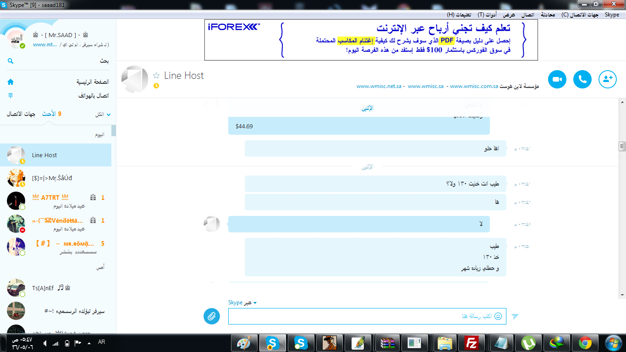Click the paperclip attach file button
The width and height of the screenshot is (626, 352).
coord(212,316)
